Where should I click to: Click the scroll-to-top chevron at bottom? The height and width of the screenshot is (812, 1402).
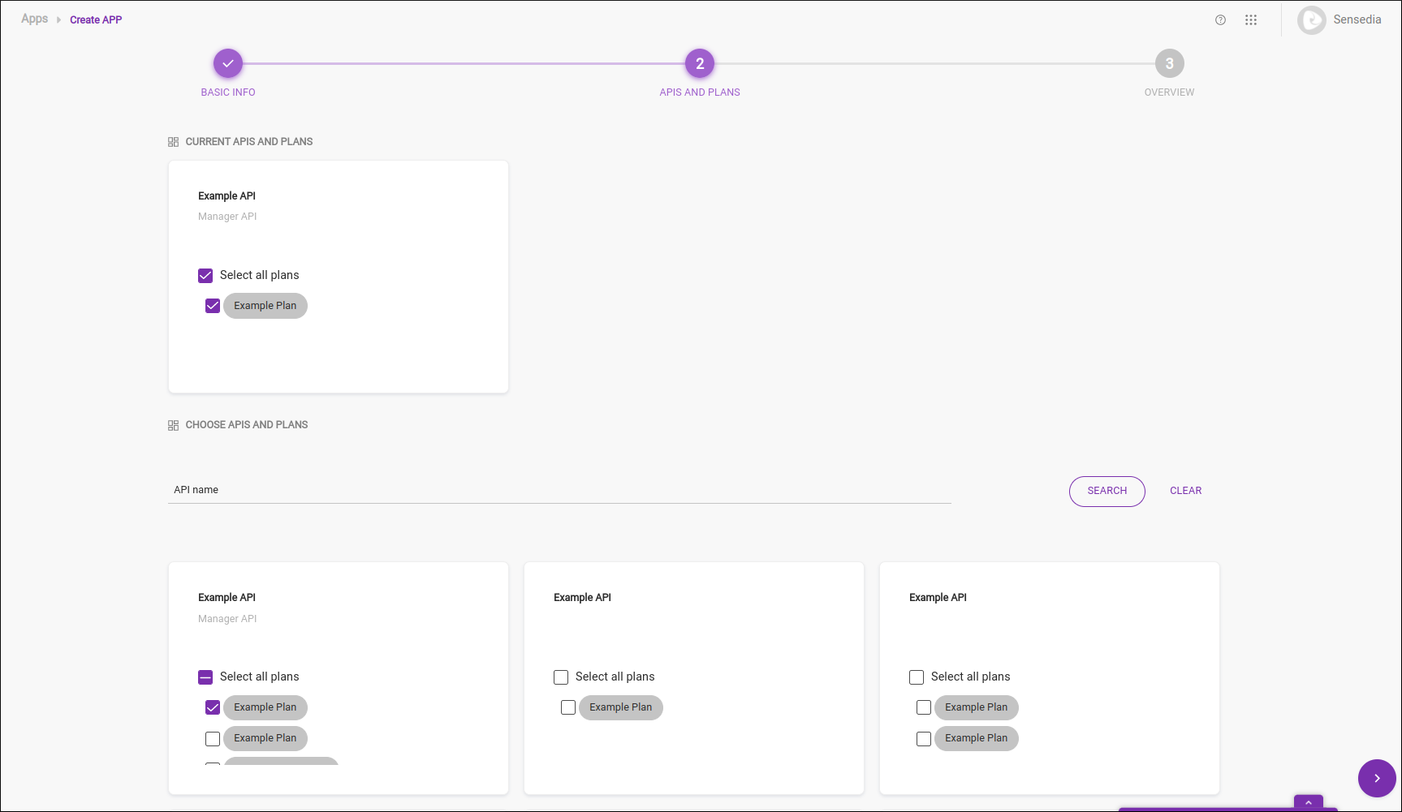tap(1308, 803)
